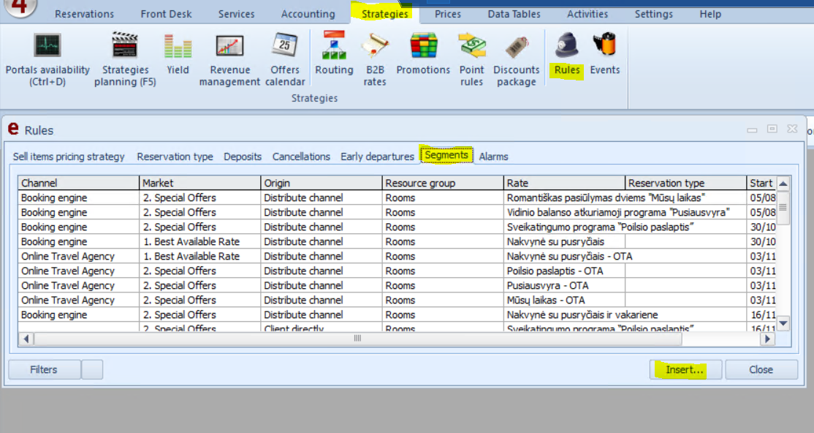Image resolution: width=814 pixels, height=433 pixels.
Task: Click the Filters button
Action: pos(44,369)
